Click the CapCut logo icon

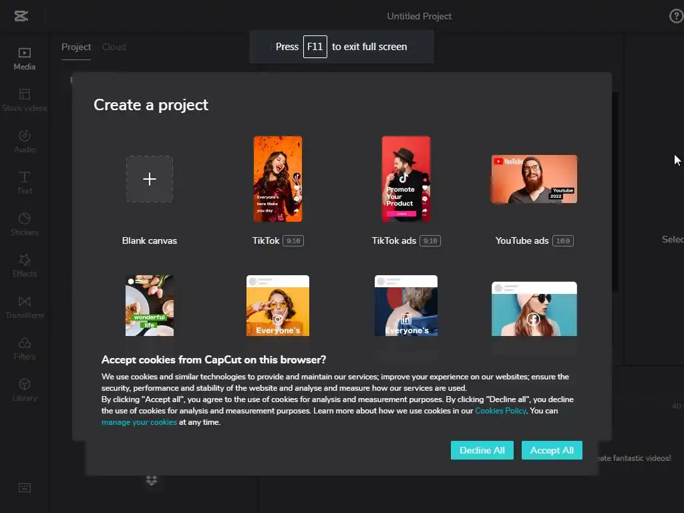[21, 16]
